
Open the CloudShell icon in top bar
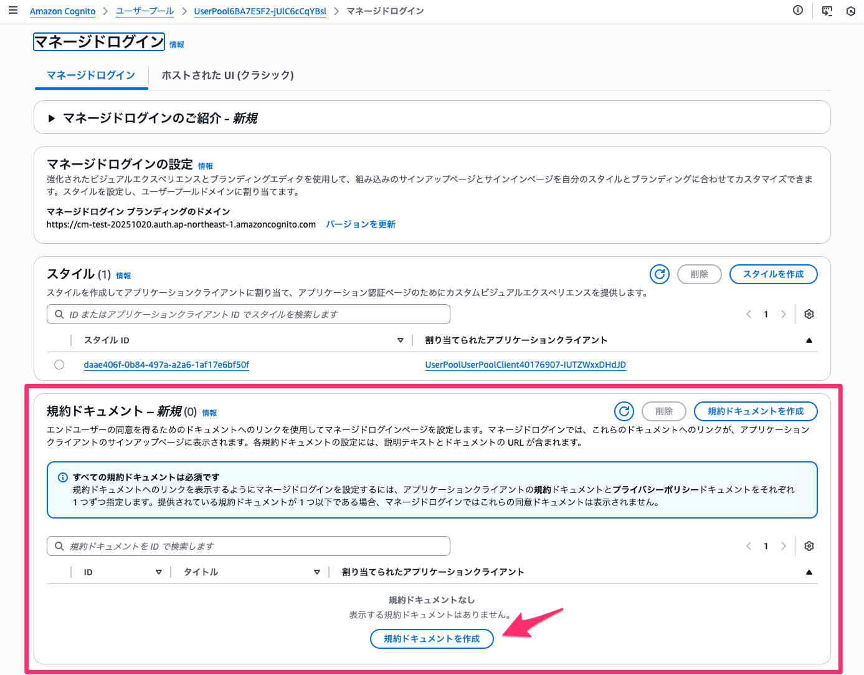click(827, 11)
